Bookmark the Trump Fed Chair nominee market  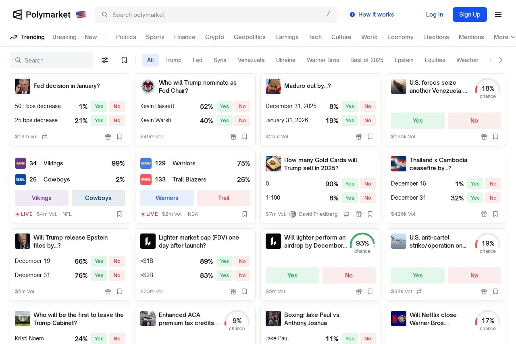pyautogui.click(x=245, y=137)
